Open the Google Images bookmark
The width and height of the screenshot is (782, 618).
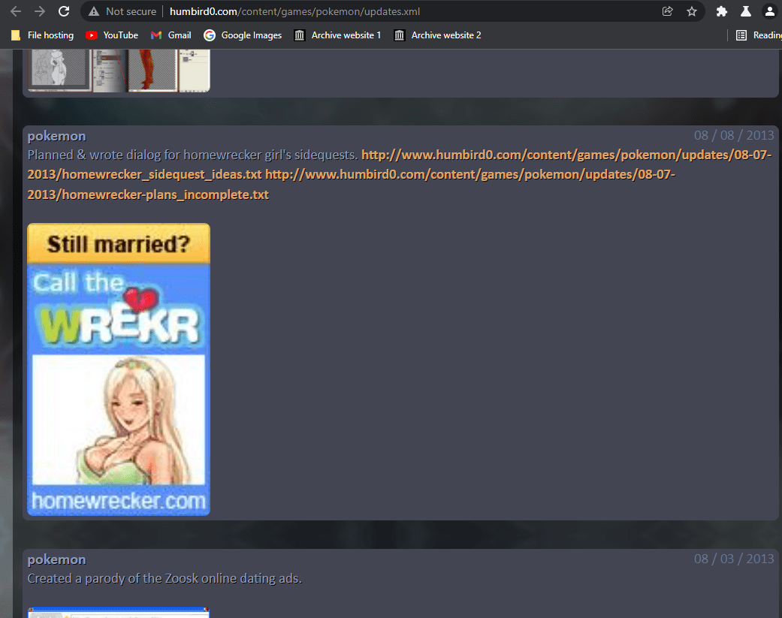pos(243,35)
